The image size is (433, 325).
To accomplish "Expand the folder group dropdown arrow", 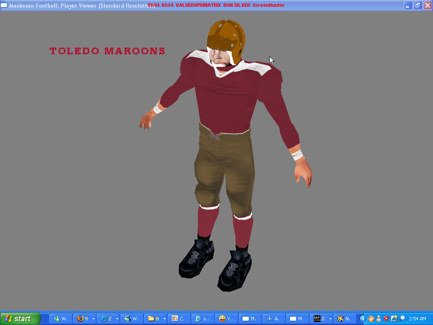I will (x=164, y=319).
